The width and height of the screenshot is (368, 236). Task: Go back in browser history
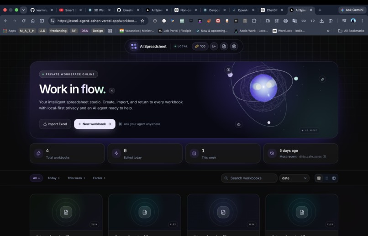6,21
